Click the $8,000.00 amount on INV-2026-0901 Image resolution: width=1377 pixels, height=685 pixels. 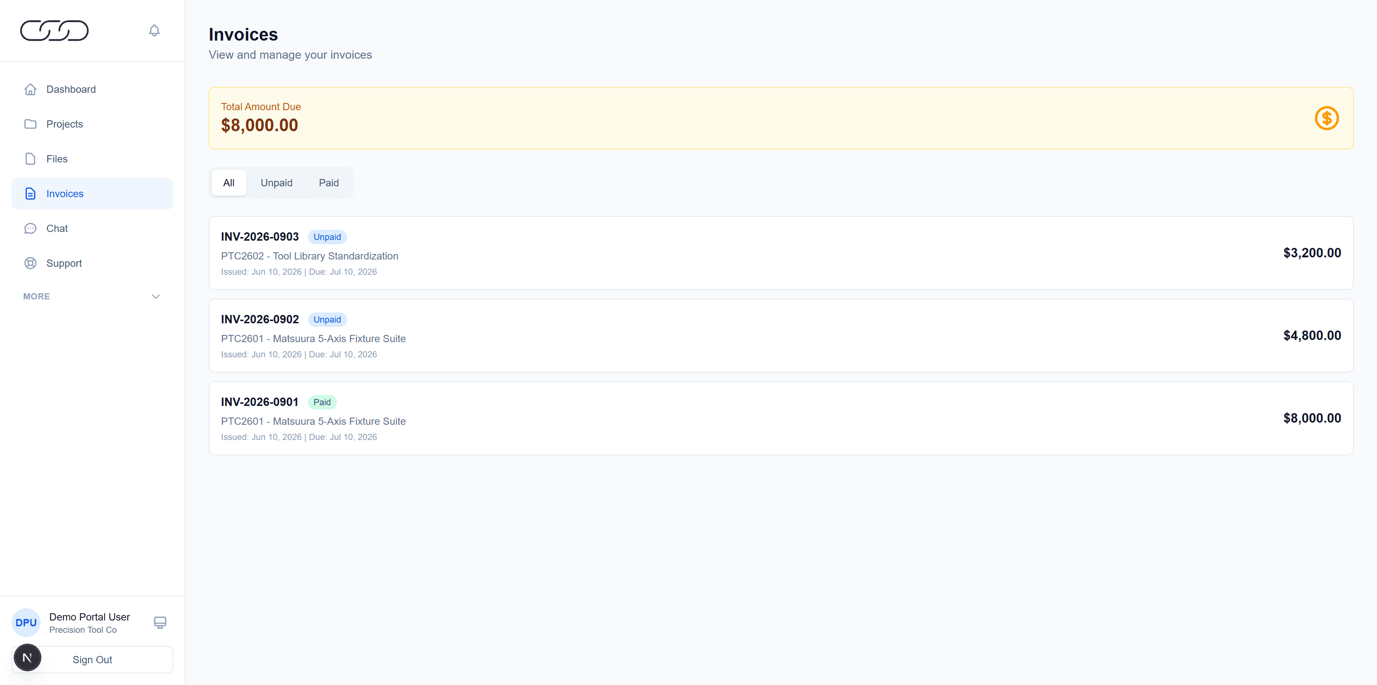tap(1312, 418)
